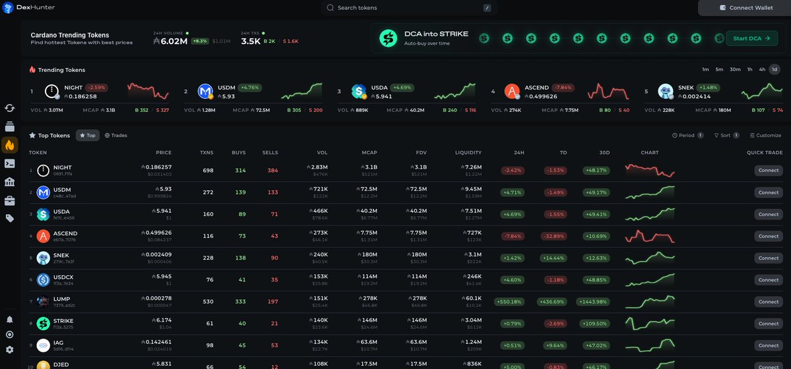Select the 4h timeframe
This screenshot has height=369, width=791.
coord(762,70)
